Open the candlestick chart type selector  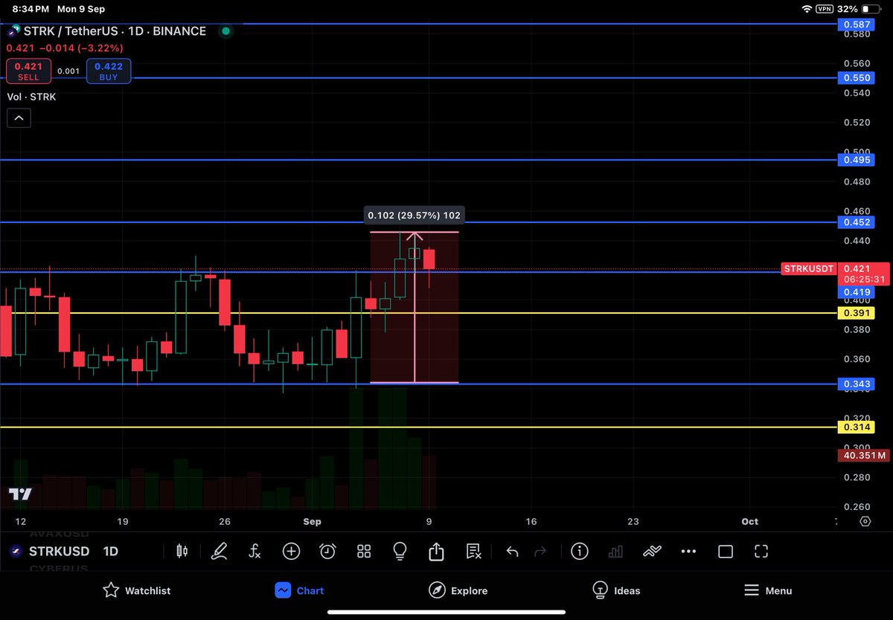[x=181, y=551]
